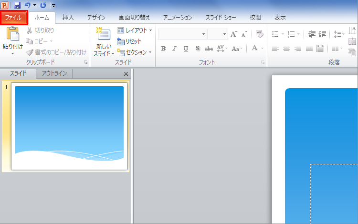Screen dimensions: 358x224
Task: Open the Customize Quick Access Toolbar dropdown
Action: pos(53,5)
